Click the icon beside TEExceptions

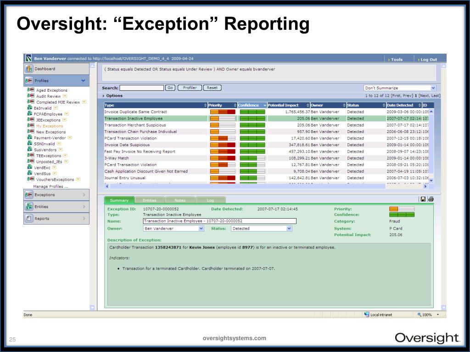31,155
